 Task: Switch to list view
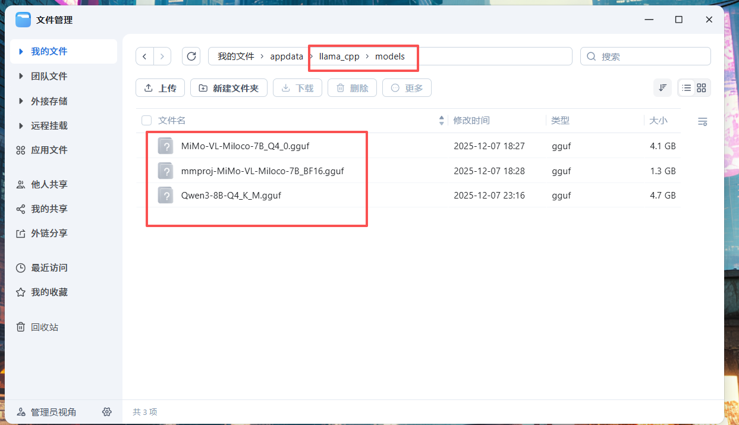click(x=687, y=88)
